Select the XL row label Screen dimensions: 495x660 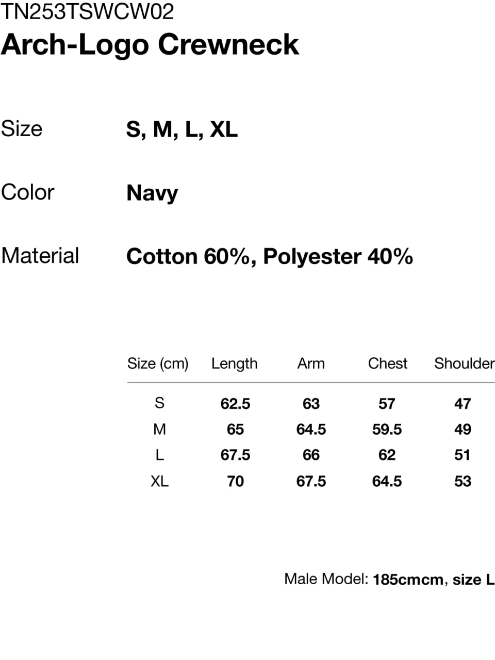(159, 481)
